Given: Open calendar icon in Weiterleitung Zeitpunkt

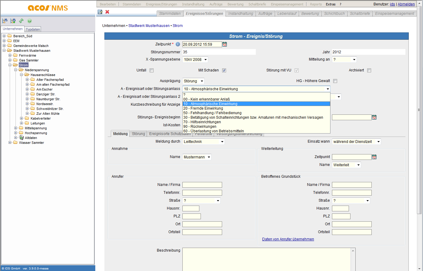Looking at the screenshot, I should click(374, 157).
